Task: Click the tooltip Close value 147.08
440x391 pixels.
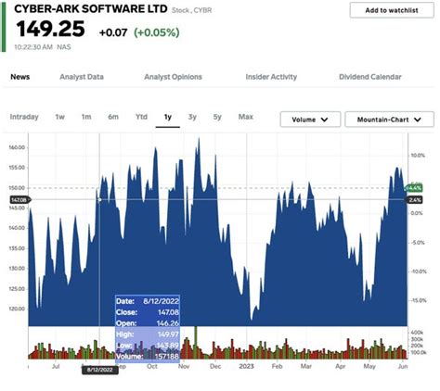Action: pos(168,312)
